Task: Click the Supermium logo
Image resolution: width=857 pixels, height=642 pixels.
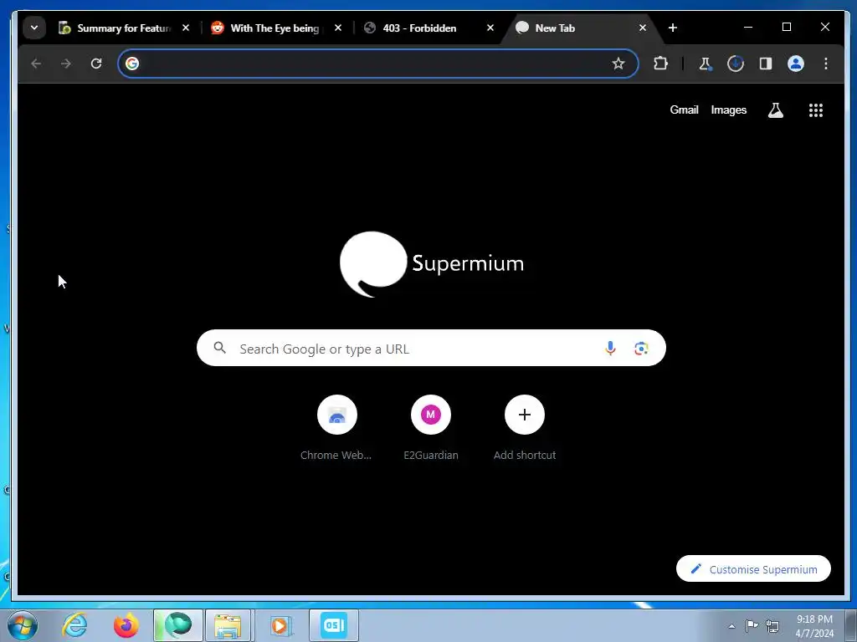Action: tap(431, 264)
